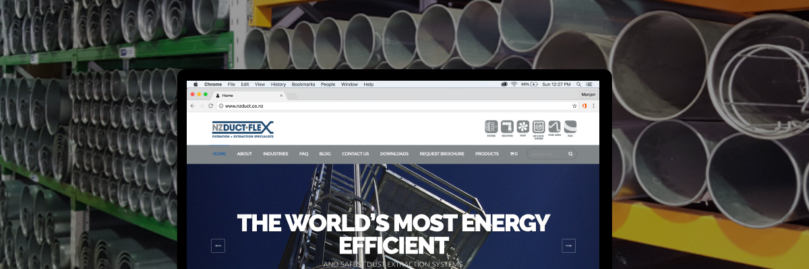This screenshot has width=809, height=269.
Task: Click the Office extension icon
Action: (585, 106)
